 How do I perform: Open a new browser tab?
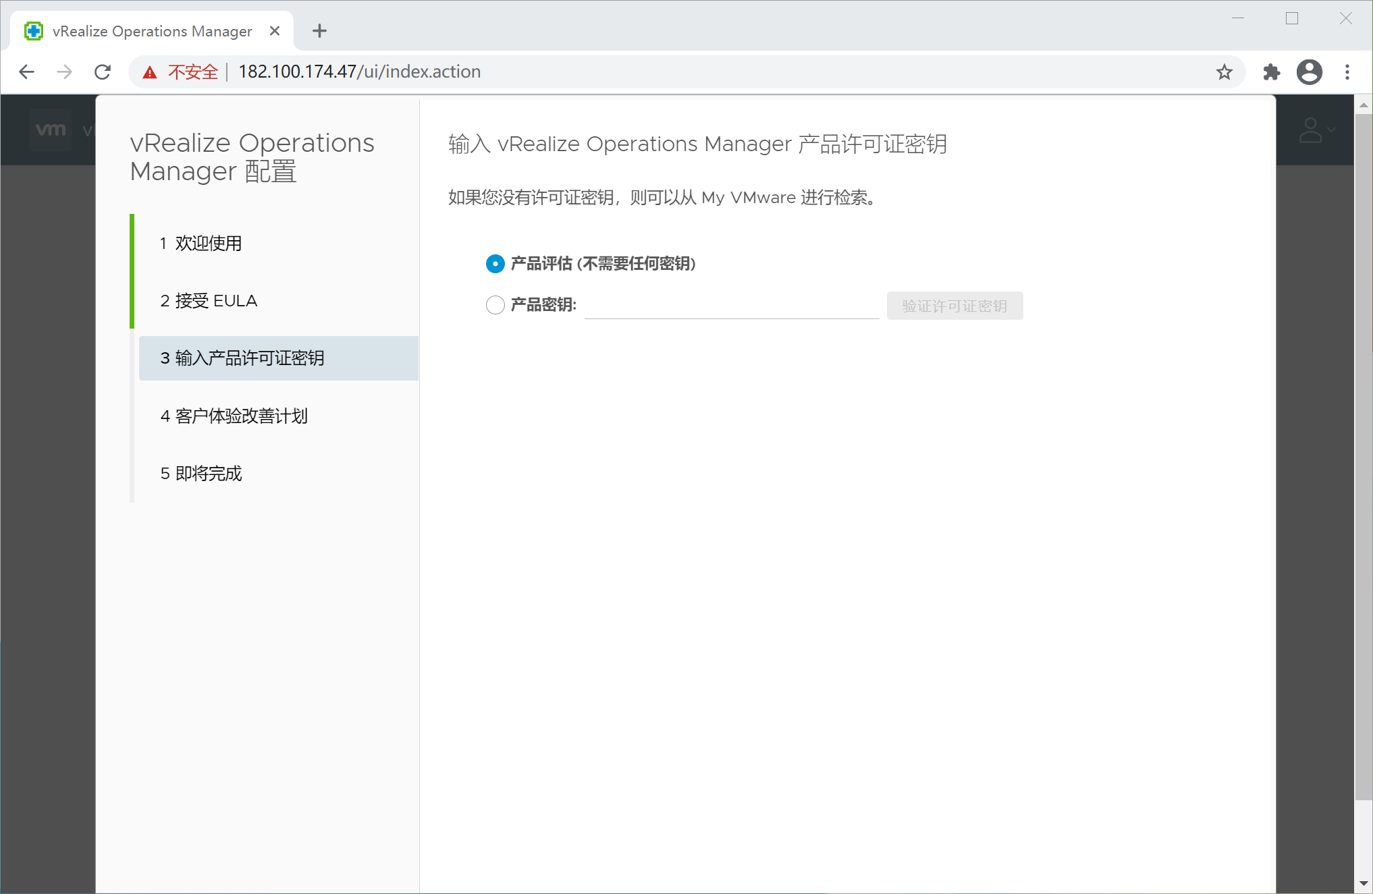pos(319,31)
